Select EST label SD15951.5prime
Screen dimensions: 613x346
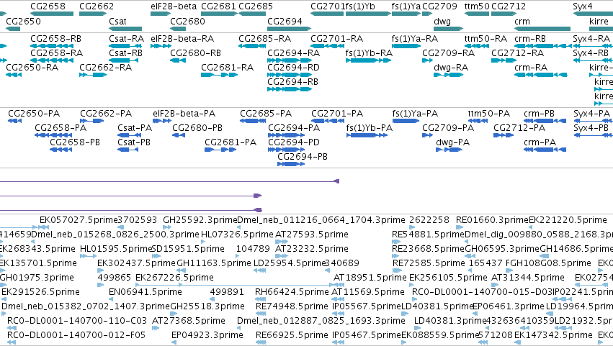pos(188,249)
